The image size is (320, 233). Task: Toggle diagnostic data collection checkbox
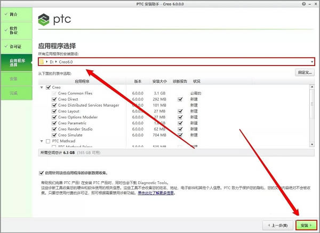coord(41,173)
